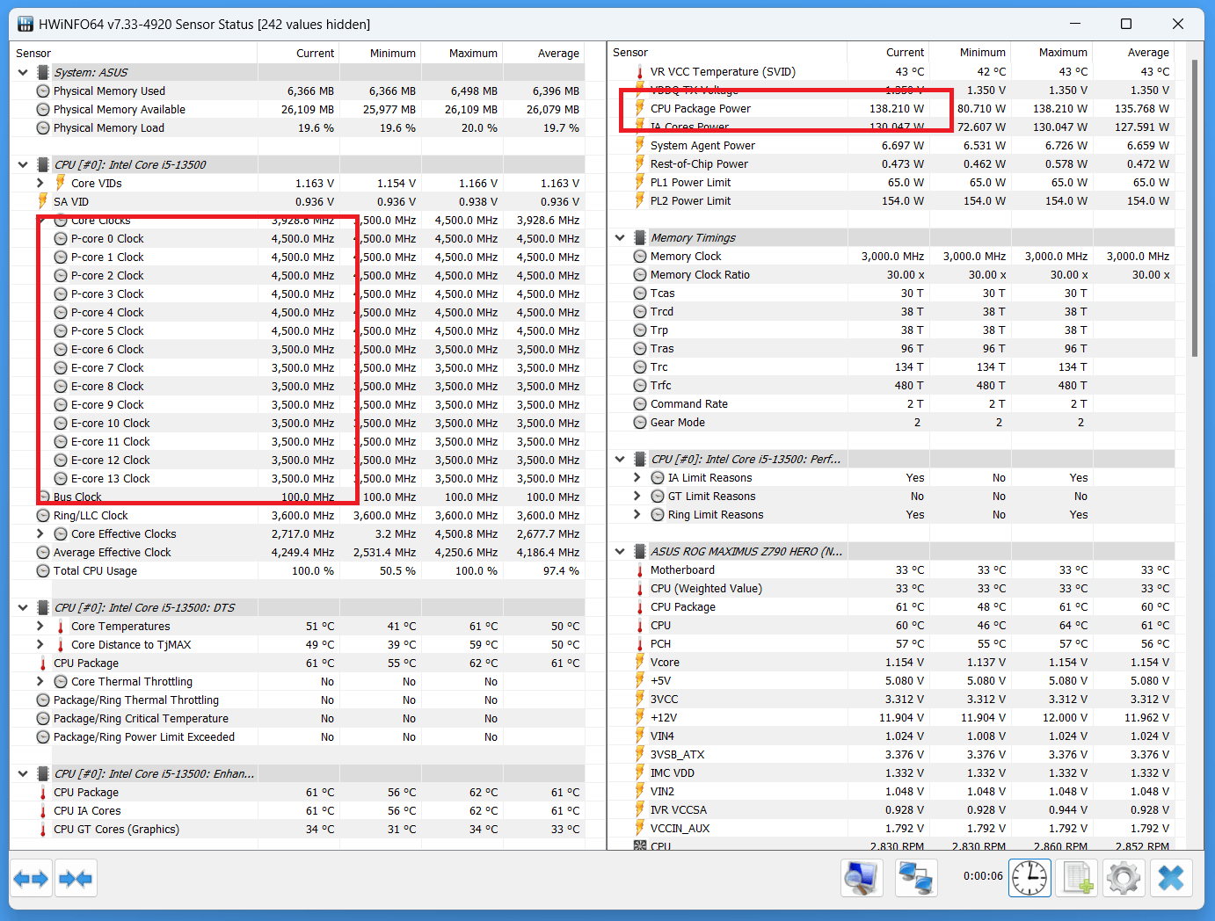Expand IA Limit Reasons entry

click(x=637, y=477)
